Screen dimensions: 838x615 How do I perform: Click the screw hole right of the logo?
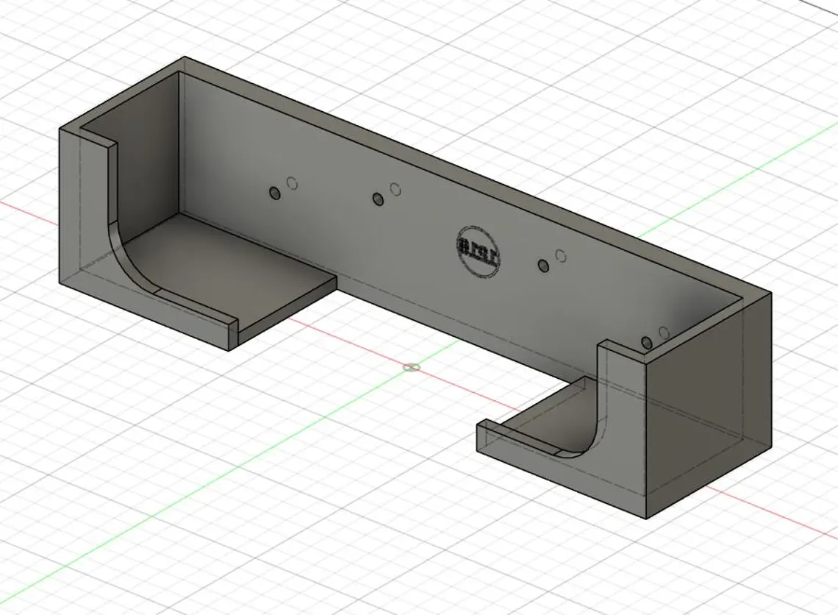click(542, 265)
